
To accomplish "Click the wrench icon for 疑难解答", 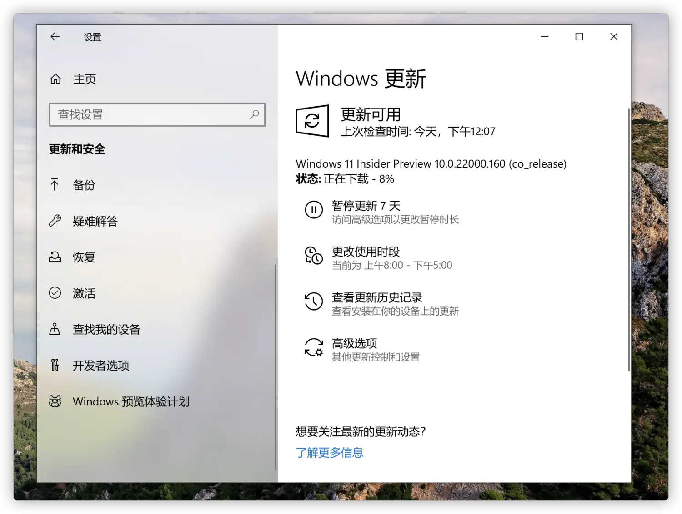I will click(x=55, y=221).
